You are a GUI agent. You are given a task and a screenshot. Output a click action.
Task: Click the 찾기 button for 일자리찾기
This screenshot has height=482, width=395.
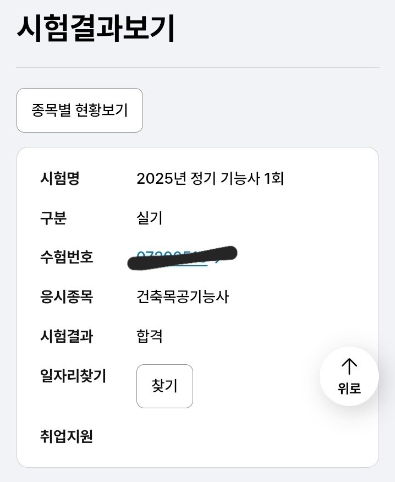[x=164, y=386]
